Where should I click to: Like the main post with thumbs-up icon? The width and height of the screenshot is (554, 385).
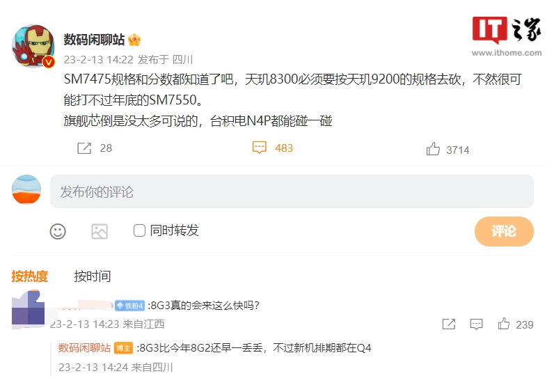[x=433, y=149]
